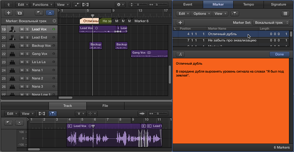Click the Record Enable dot on Lead Vox

pos(54,29)
